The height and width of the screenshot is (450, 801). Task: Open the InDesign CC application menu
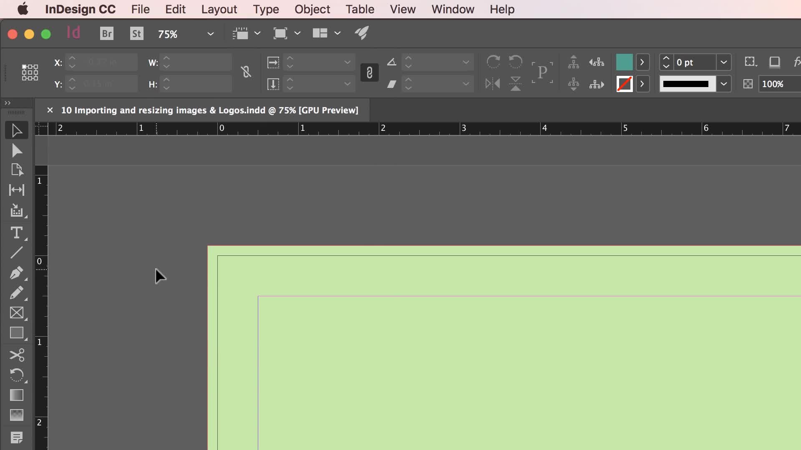(80, 9)
